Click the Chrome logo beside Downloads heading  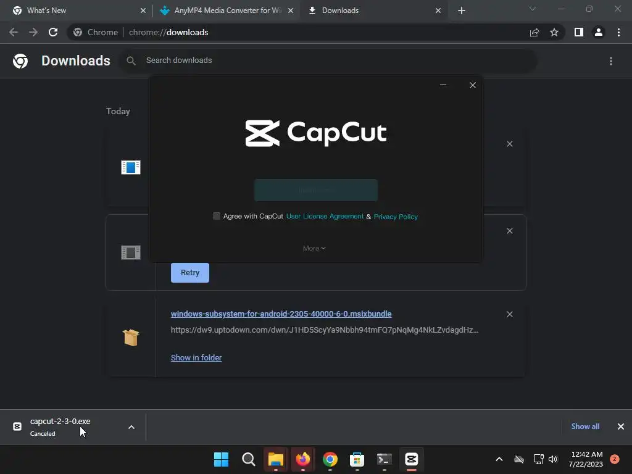pos(20,61)
